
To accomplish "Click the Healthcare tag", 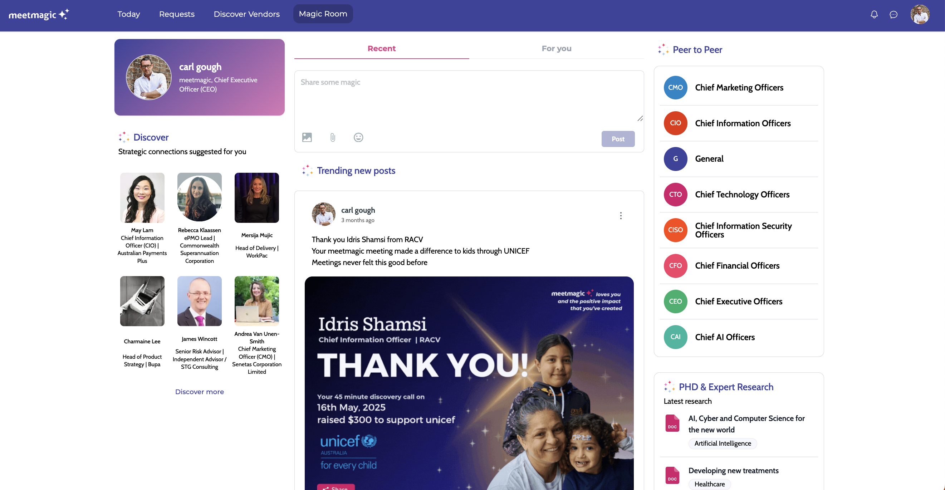I will (710, 484).
